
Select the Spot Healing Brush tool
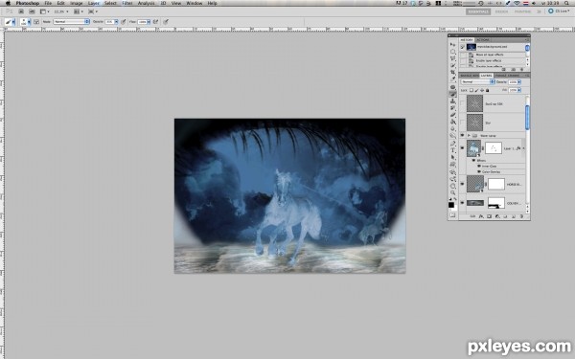pyautogui.click(x=453, y=87)
